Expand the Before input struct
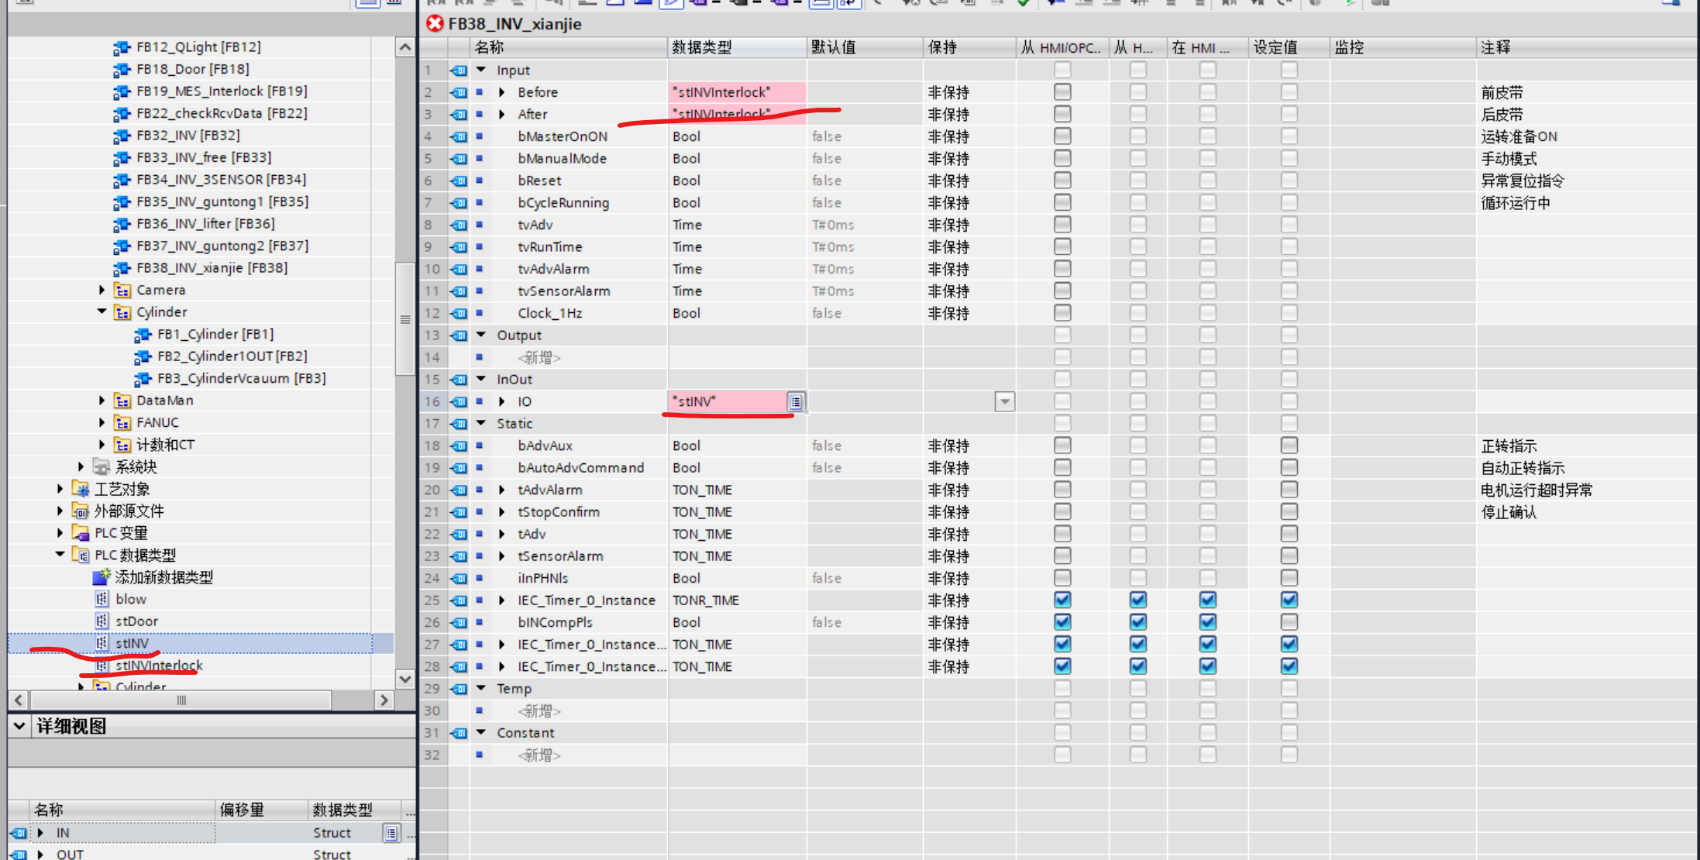The image size is (1700, 860). [x=502, y=92]
